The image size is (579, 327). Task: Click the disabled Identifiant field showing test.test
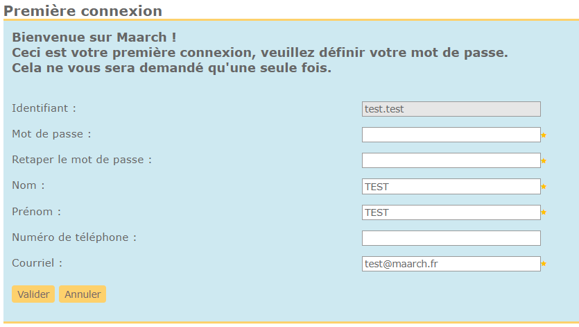click(451, 109)
